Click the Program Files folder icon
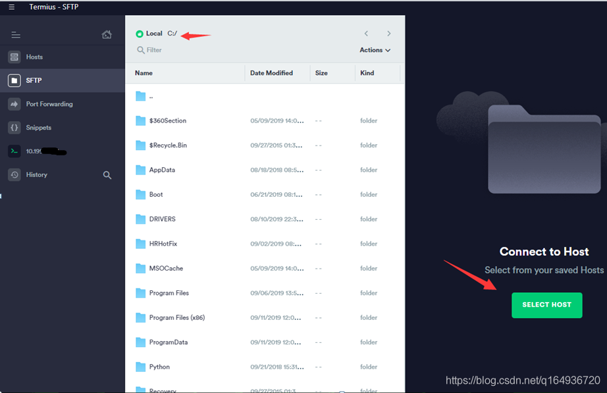This screenshot has height=393, width=607. [140, 293]
